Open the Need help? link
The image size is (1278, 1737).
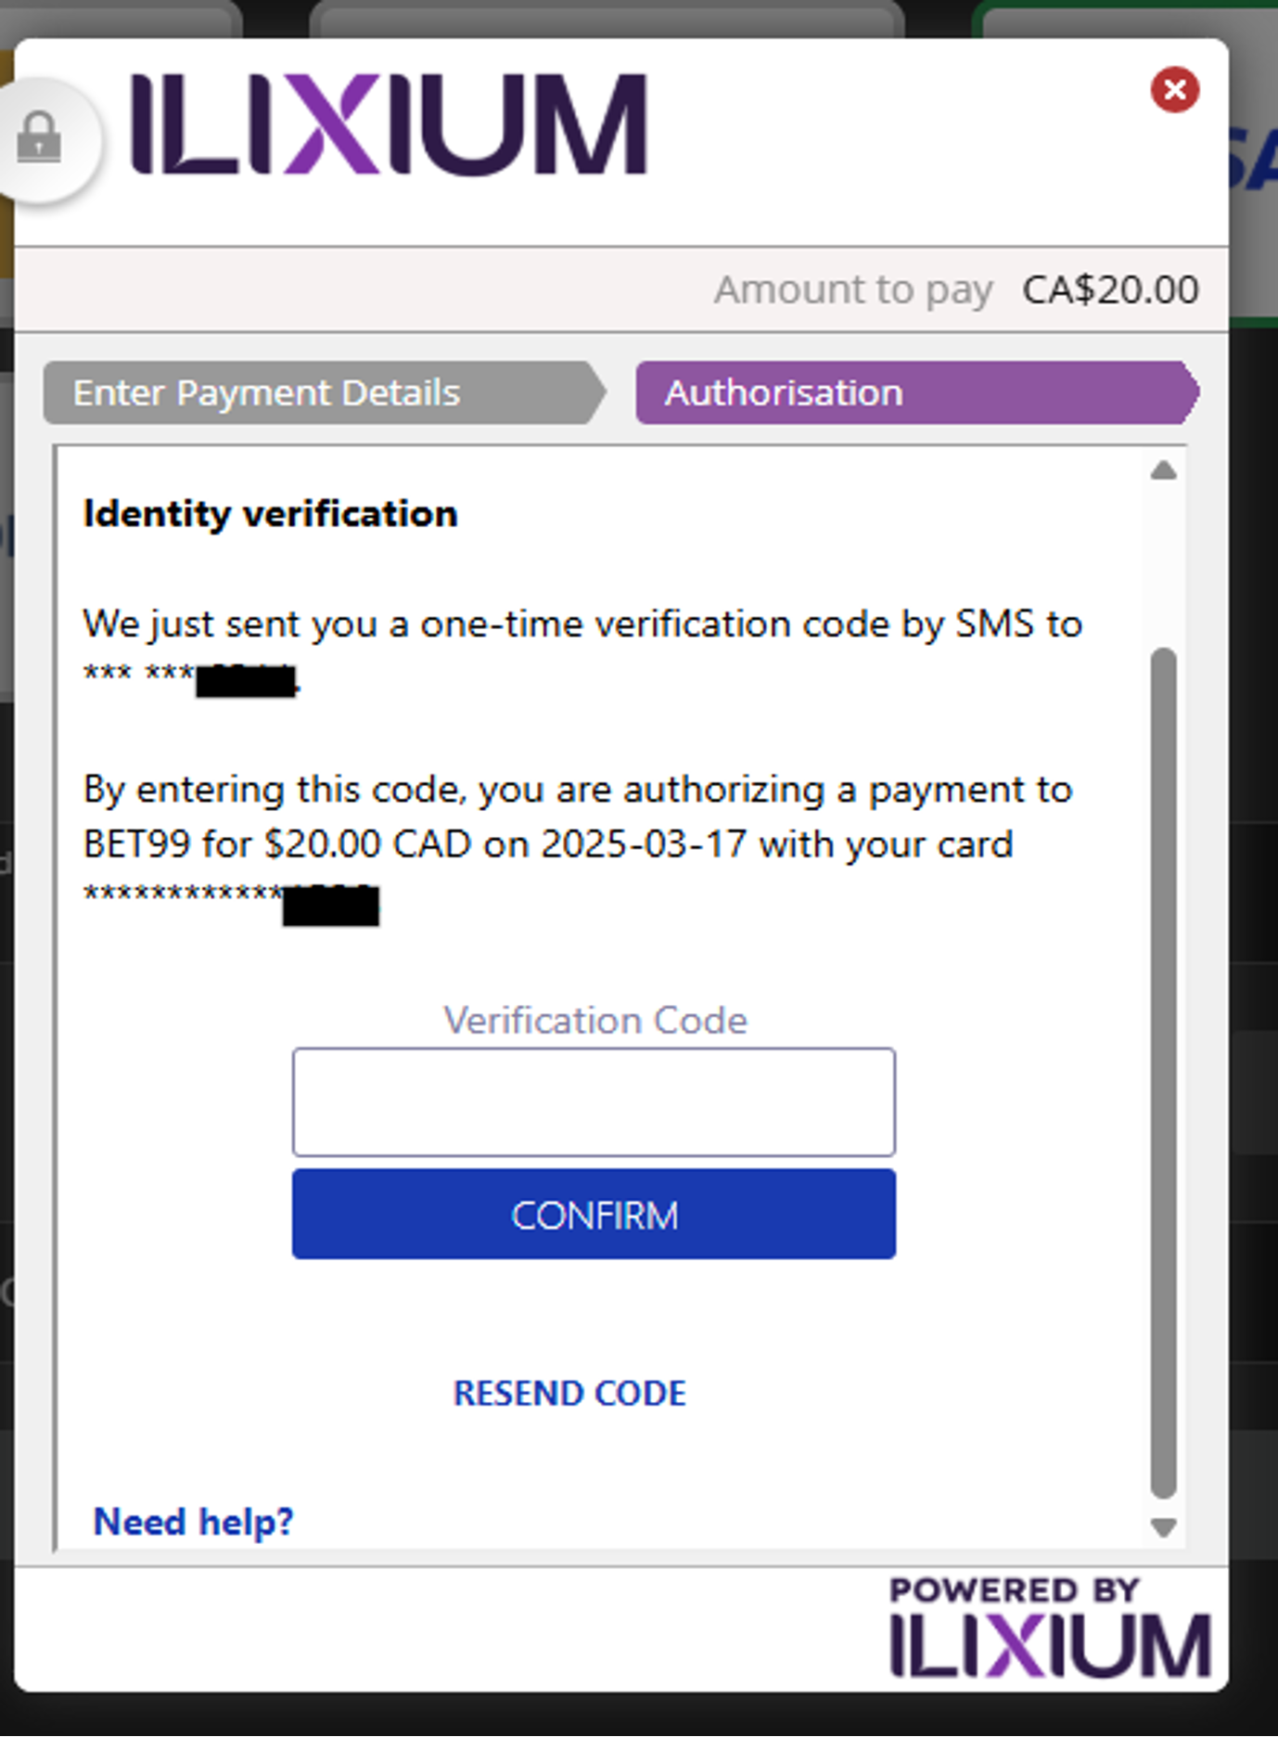click(x=194, y=1522)
